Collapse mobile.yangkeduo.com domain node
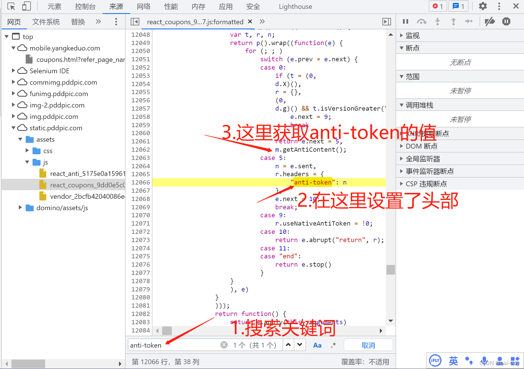Image resolution: width=524 pixels, height=369 pixels. pos(13,48)
